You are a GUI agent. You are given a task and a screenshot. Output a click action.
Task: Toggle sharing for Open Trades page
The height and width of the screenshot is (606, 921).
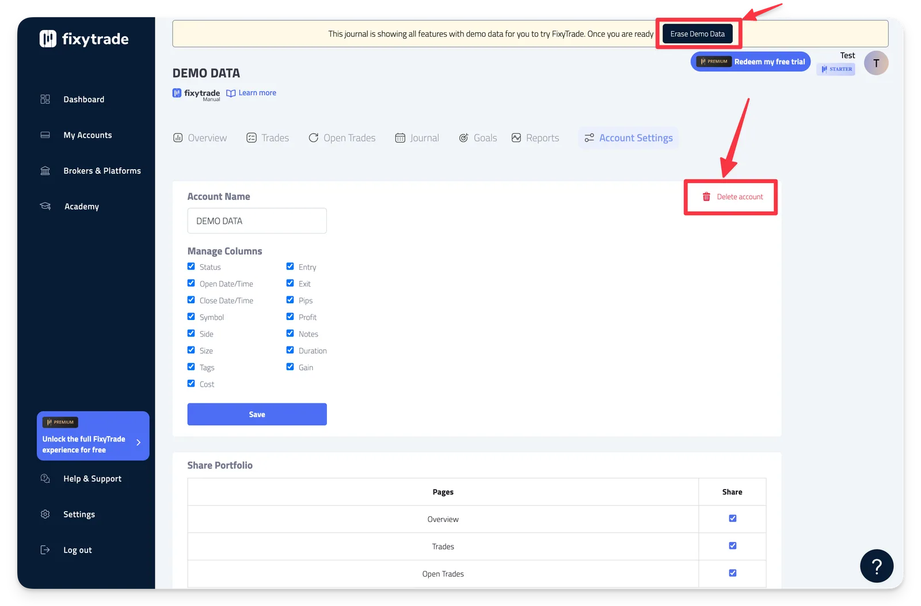coord(733,573)
